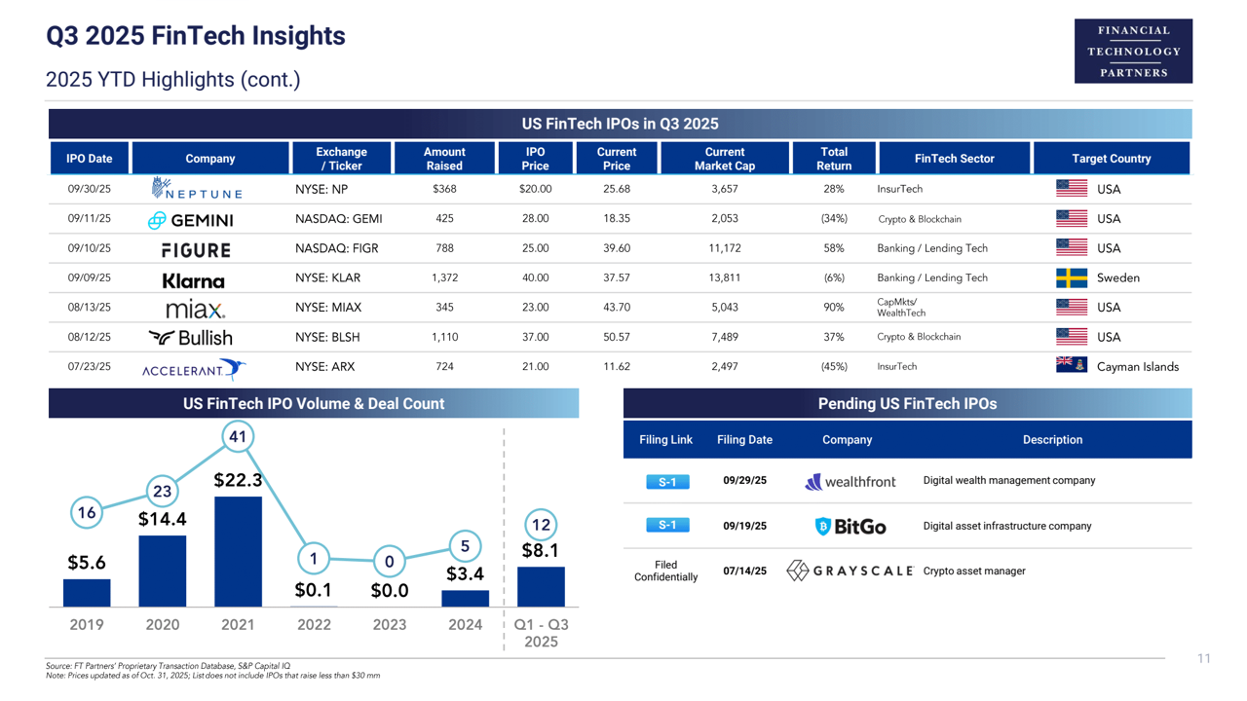Viewport: 1247px width, 701px height.
Task: Click the Wealthfront logo in pending IPOs
Action: 850,482
